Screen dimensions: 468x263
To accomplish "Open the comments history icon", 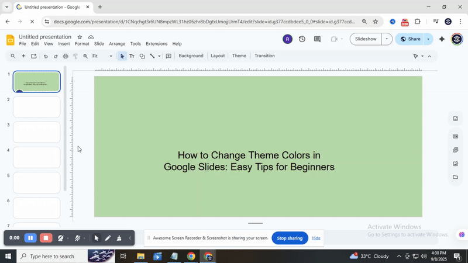I will (317, 39).
